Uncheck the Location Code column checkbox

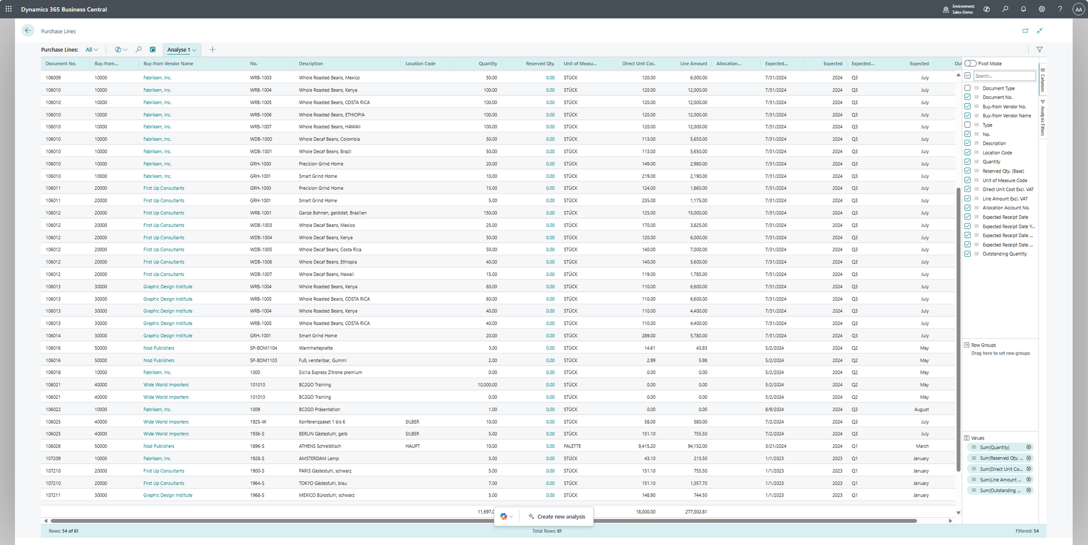click(967, 153)
